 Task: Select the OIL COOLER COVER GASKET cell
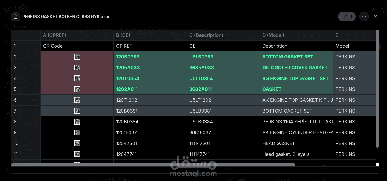tap(296, 68)
